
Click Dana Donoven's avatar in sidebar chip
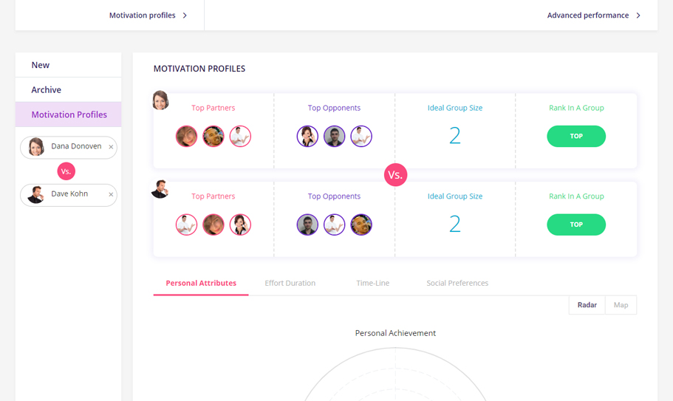(36, 147)
